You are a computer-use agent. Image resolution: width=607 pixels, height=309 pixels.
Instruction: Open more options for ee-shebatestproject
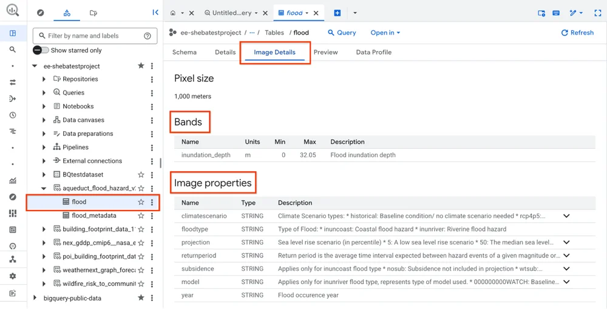point(152,66)
